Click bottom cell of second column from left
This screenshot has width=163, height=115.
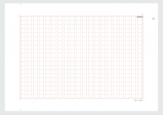(29, 96)
